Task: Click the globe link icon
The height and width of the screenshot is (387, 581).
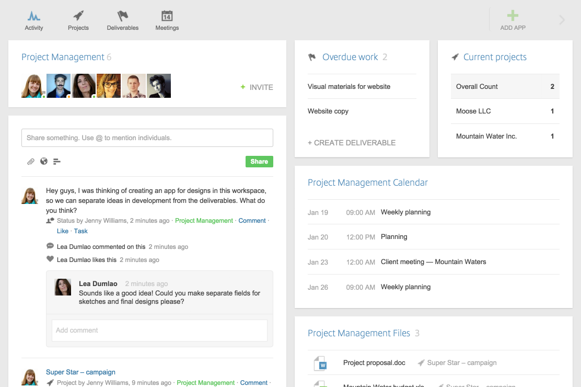Action: 44,162
